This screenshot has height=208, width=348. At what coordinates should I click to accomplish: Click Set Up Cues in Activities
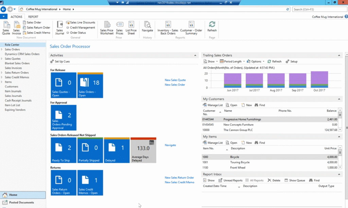[60, 62]
